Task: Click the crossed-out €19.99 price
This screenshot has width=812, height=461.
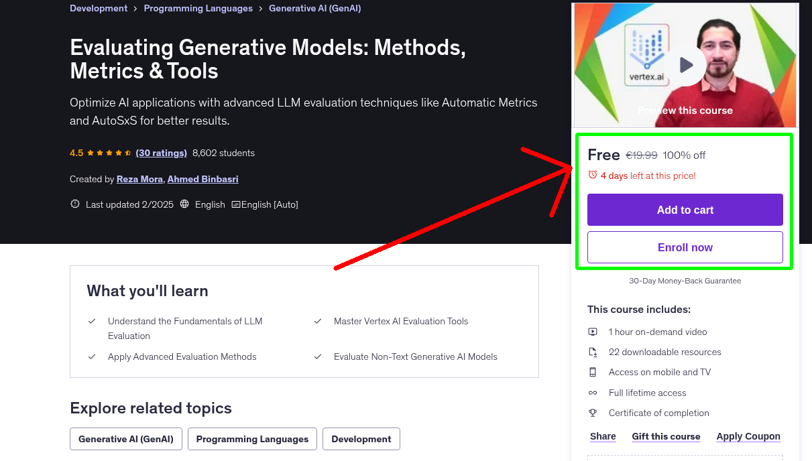Action: [642, 155]
